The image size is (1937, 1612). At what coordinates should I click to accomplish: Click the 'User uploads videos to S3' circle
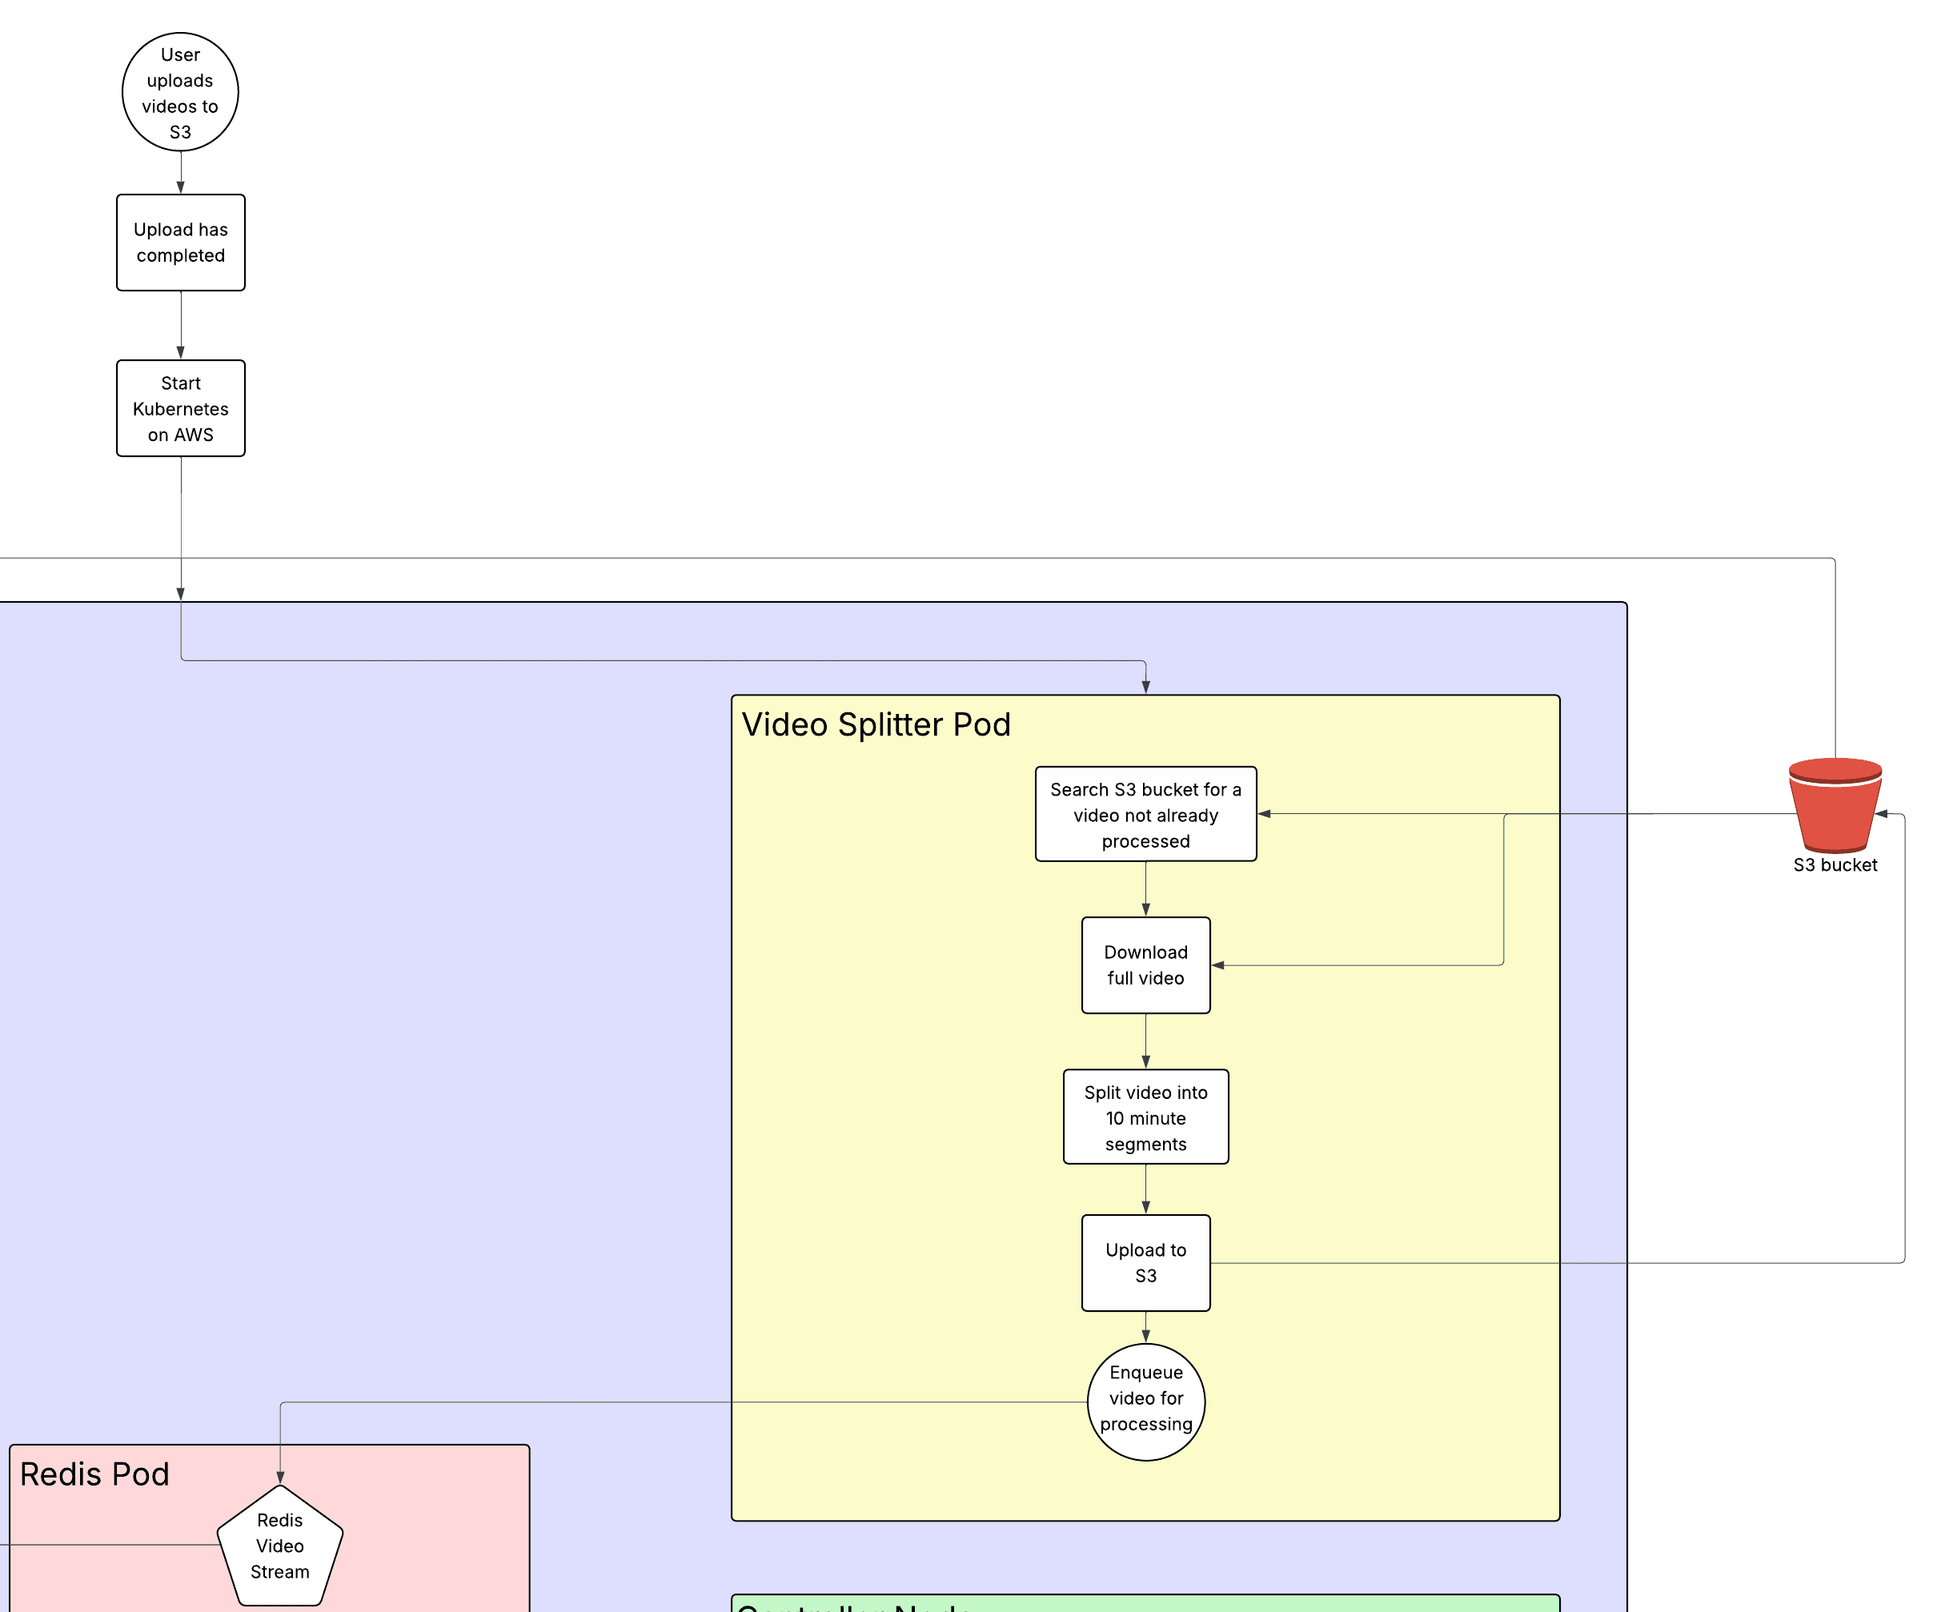click(181, 92)
